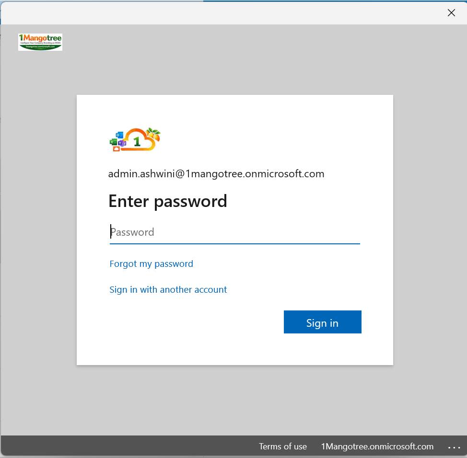Open Terms of use in the footer
Screen dimensions: 467x458
[x=282, y=447]
